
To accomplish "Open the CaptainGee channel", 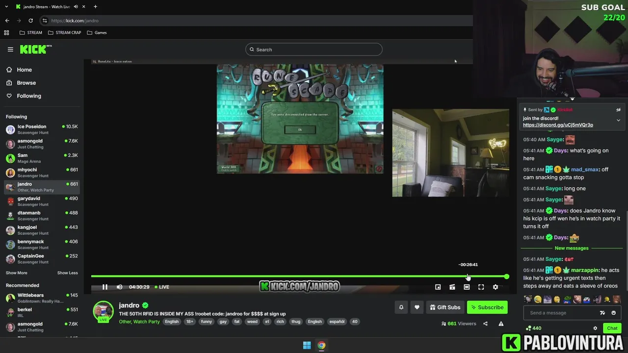I will (42, 259).
